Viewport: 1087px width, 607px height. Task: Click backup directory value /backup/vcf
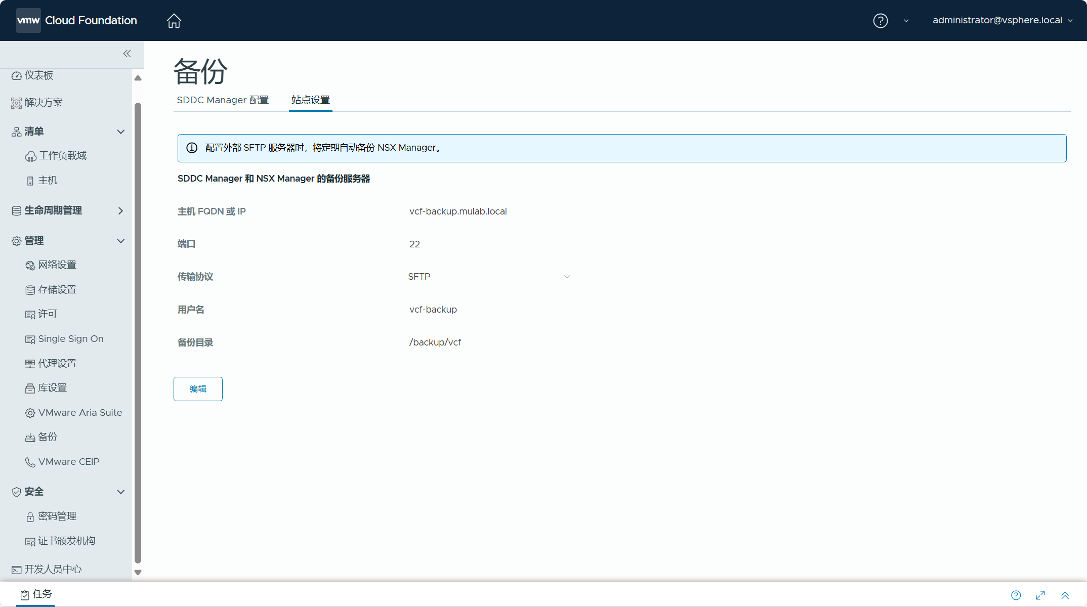pyautogui.click(x=435, y=342)
